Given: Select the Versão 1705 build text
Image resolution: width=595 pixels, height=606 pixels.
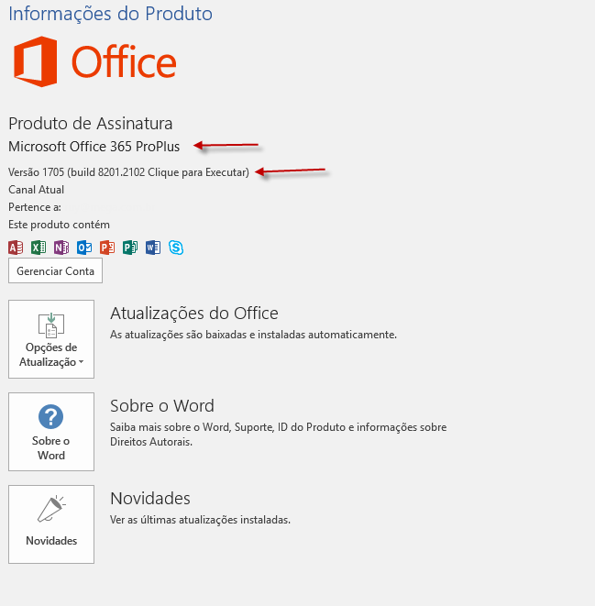Looking at the screenshot, I should coord(128,172).
